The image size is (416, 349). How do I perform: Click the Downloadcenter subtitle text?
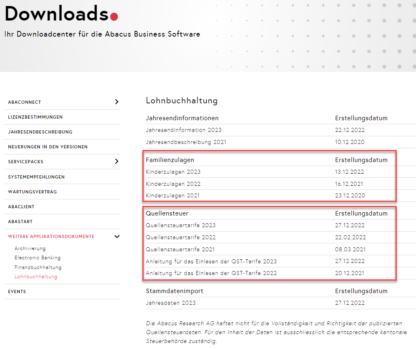coord(102,34)
